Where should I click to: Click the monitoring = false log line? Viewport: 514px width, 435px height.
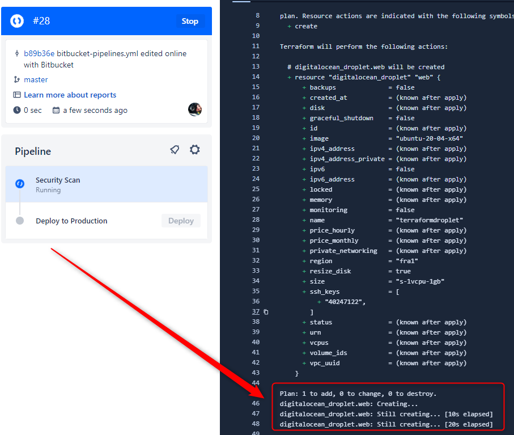(358, 210)
